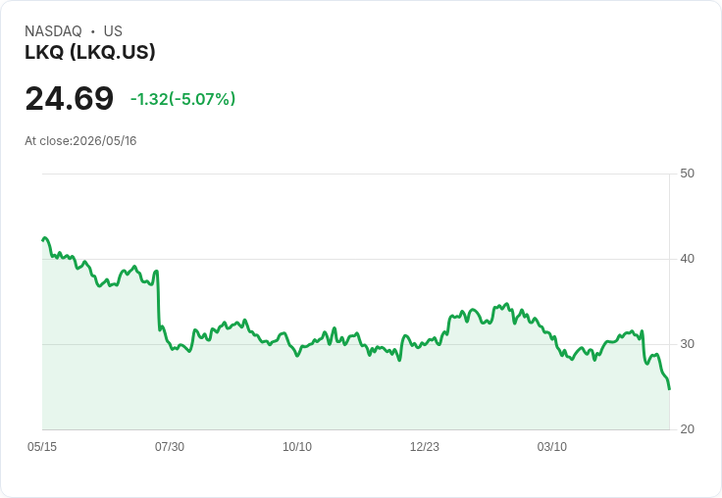Click the sharp price drop before 07/30
The height and width of the screenshot is (498, 722).
point(158,299)
